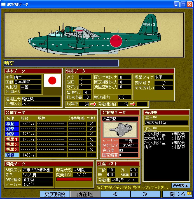Select the 空挺 equipment row label

(x=12, y=155)
